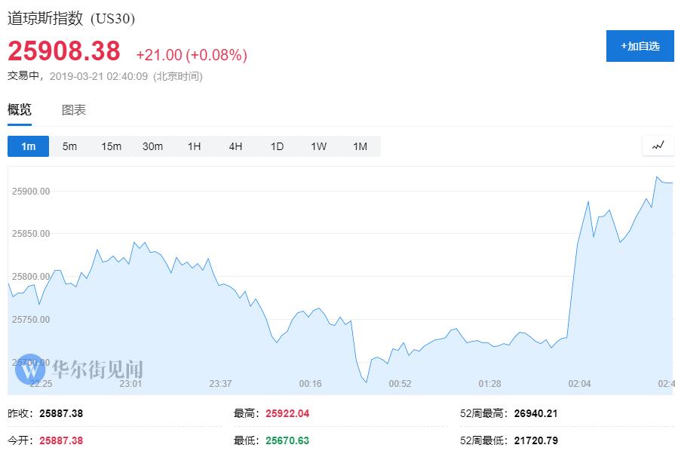Show the 1M monthly chart
The height and width of the screenshot is (451, 675).
click(360, 146)
